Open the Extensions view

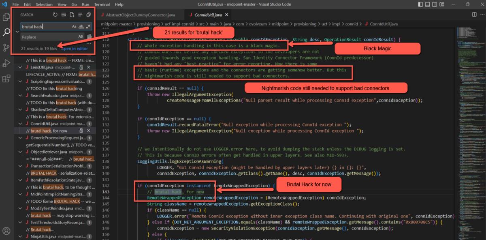6,79
